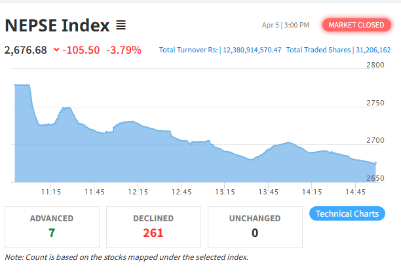The image size is (401, 273).
Task: Select the NEPSE Index title
Action: [x=57, y=26]
